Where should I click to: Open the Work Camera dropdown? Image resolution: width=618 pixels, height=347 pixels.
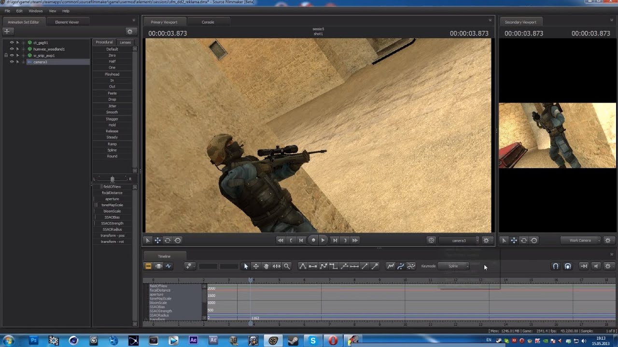[581, 240]
